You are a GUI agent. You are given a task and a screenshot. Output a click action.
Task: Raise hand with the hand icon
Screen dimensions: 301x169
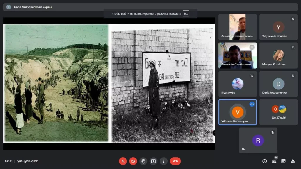point(143,161)
